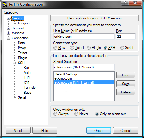Save the current session

click(x=126, y=84)
